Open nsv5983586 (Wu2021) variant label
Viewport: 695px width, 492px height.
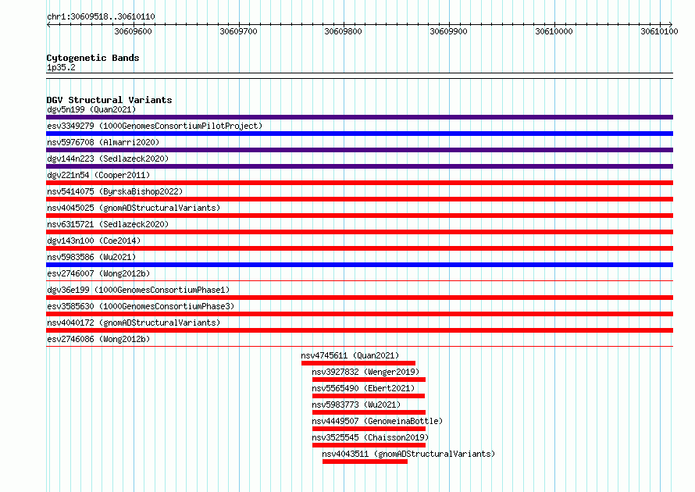(x=91, y=257)
